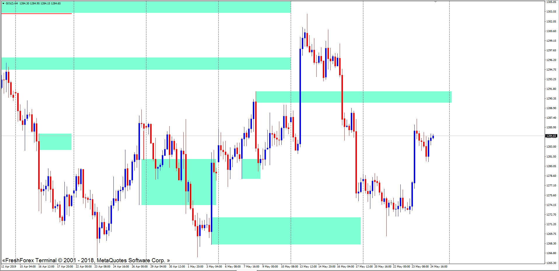The width and height of the screenshot is (559, 271).
Task: Click the 24 May 16:00 time label
Action: click(439, 266)
